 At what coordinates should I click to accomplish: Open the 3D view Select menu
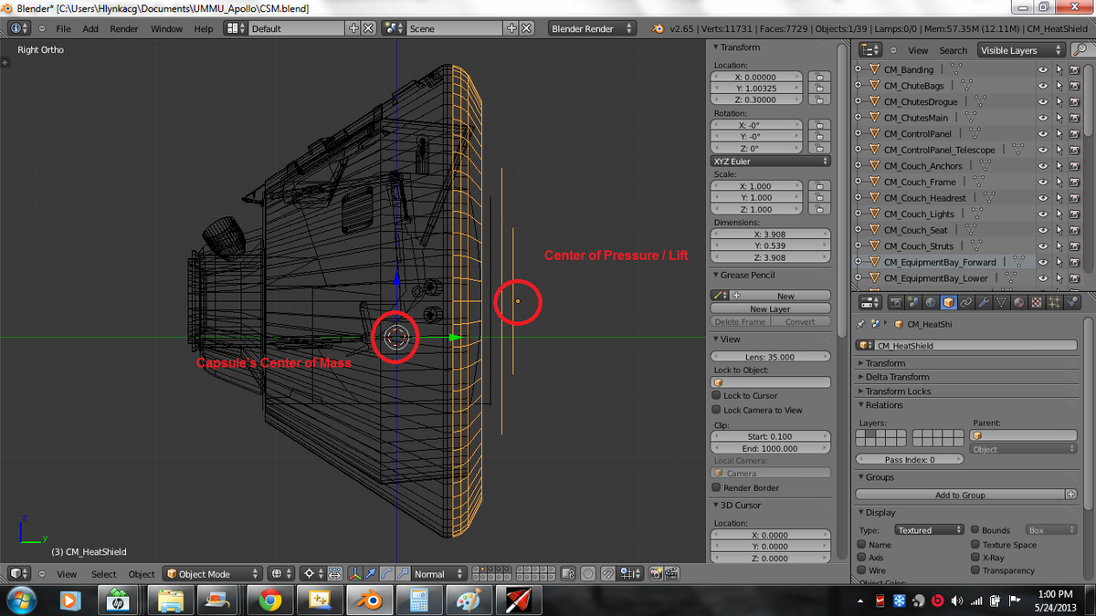coord(103,574)
